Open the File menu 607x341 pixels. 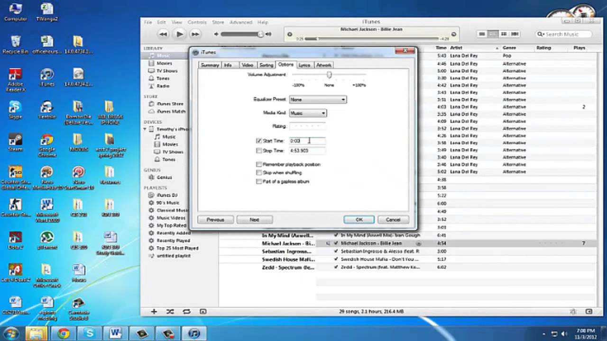tap(148, 22)
